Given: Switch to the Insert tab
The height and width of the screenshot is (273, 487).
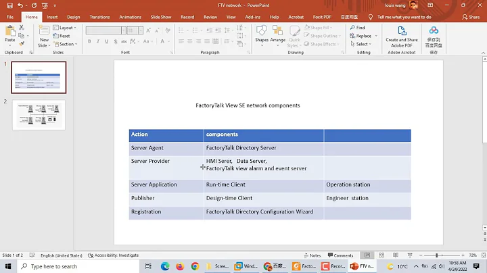Looking at the screenshot, I should pyautogui.click(x=52, y=17).
